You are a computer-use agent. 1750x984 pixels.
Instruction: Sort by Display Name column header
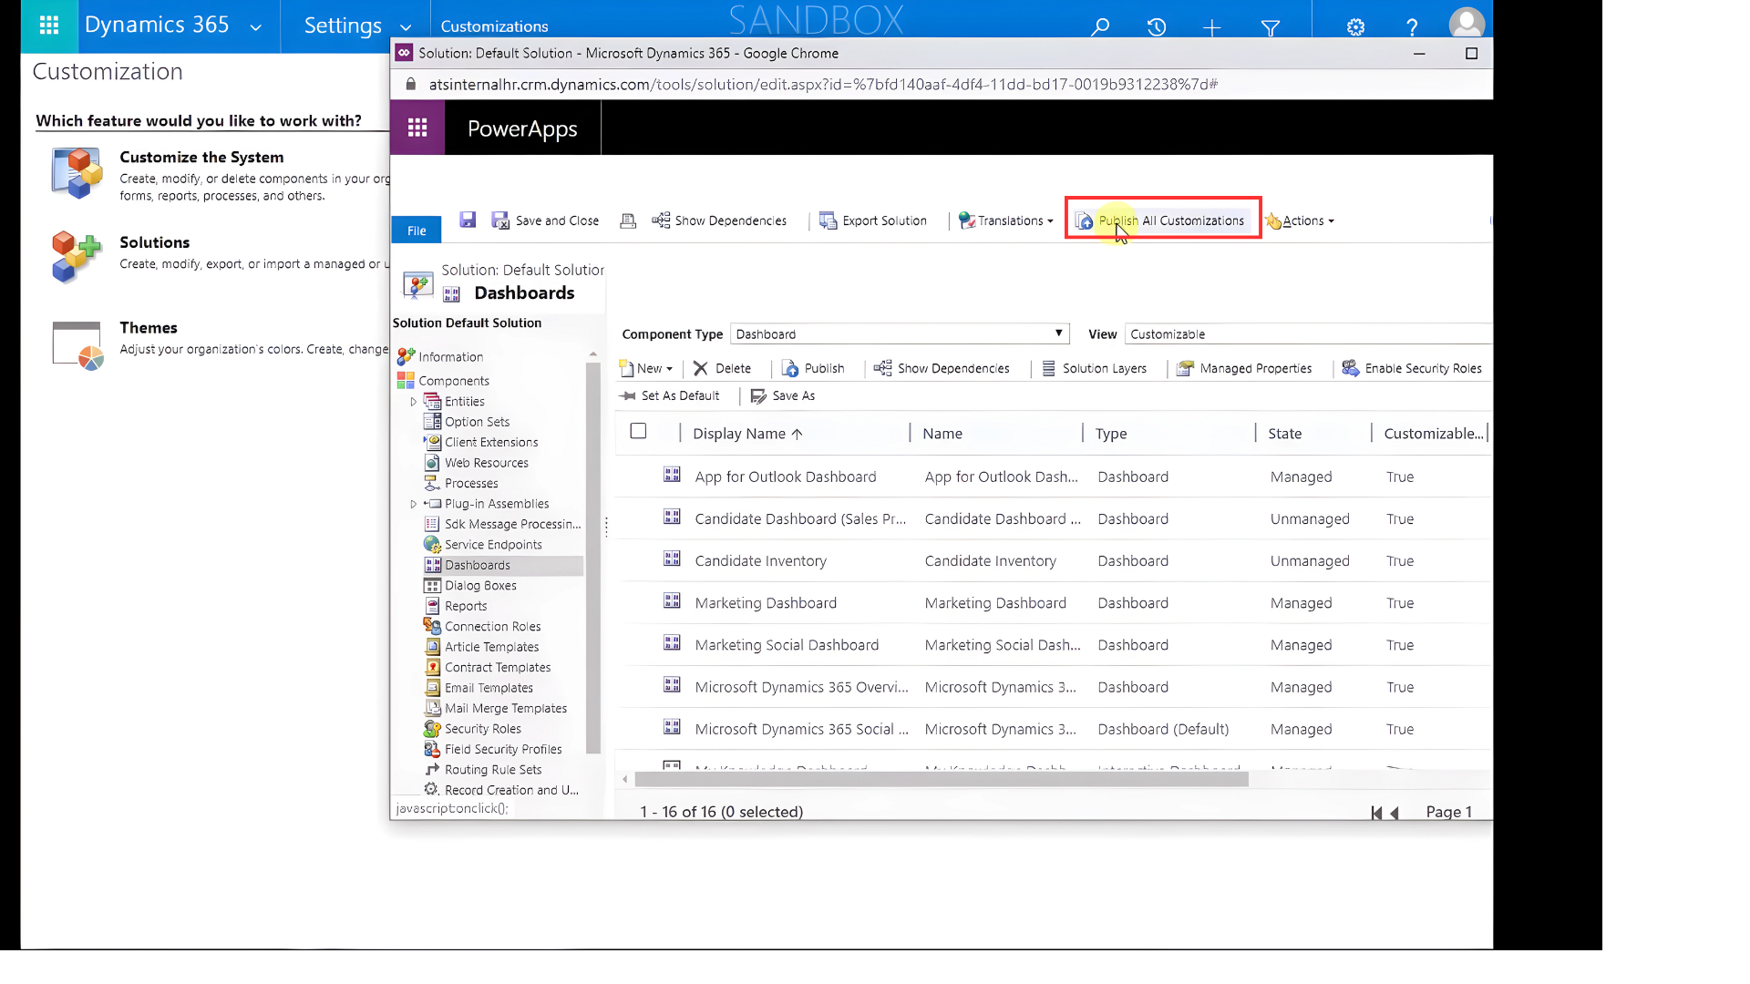747,434
